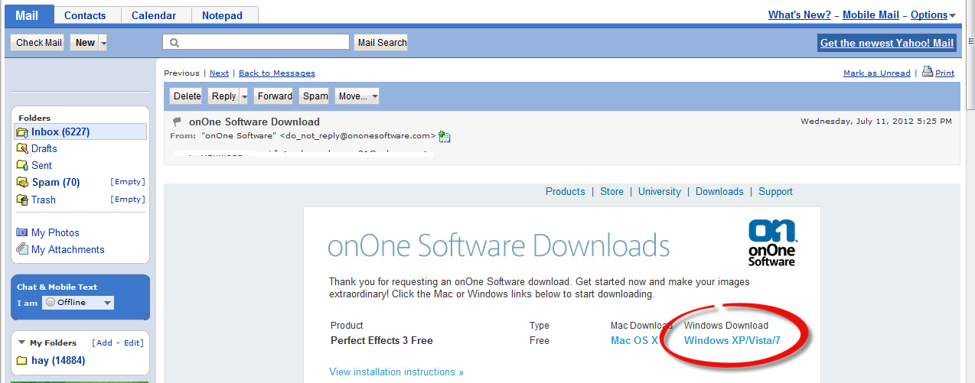Click the onOne Software logo
The image size is (975, 383).
(772, 242)
